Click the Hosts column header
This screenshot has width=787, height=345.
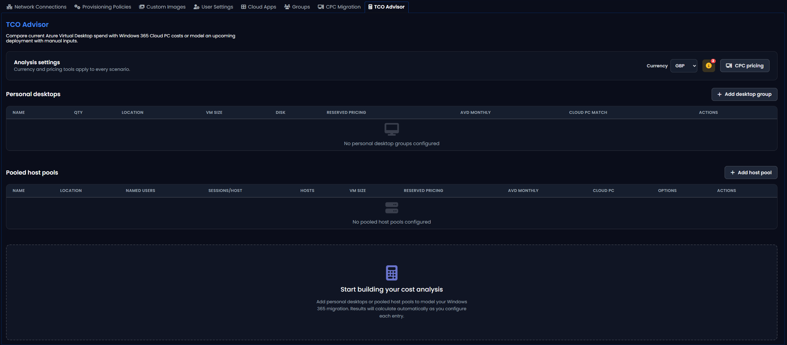tap(307, 191)
